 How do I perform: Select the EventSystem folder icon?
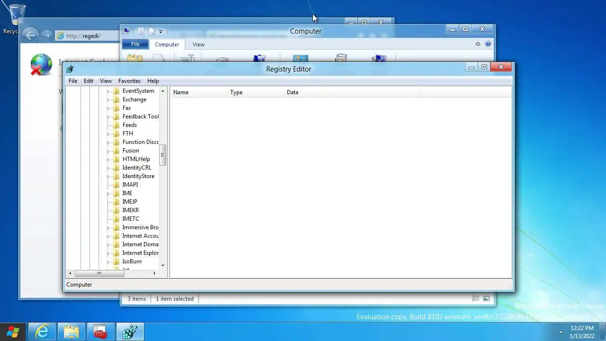pyautogui.click(x=116, y=91)
